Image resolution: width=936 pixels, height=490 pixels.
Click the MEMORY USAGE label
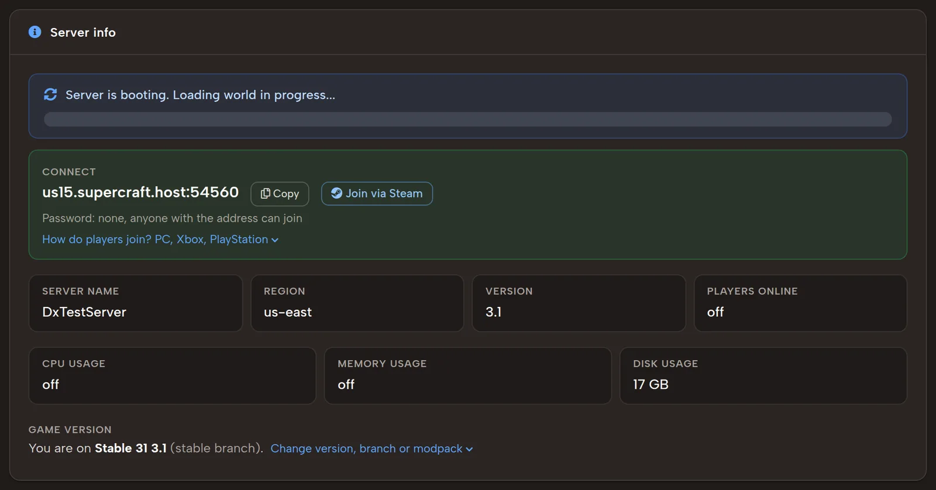382,364
